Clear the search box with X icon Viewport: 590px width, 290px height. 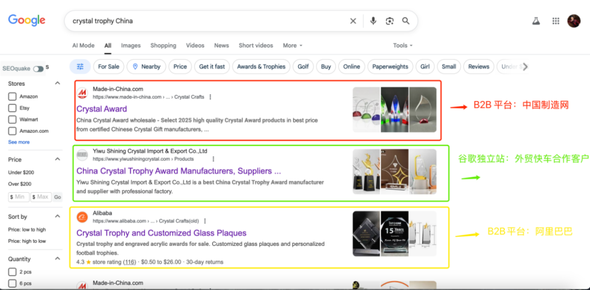pos(353,21)
